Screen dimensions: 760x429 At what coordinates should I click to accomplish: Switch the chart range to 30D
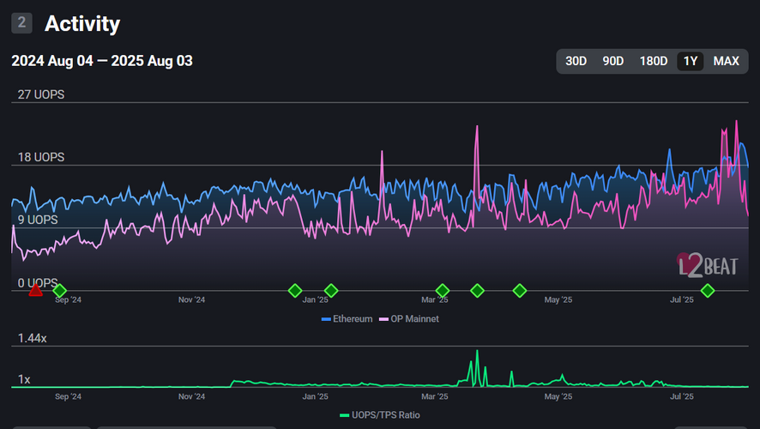click(x=576, y=61)
